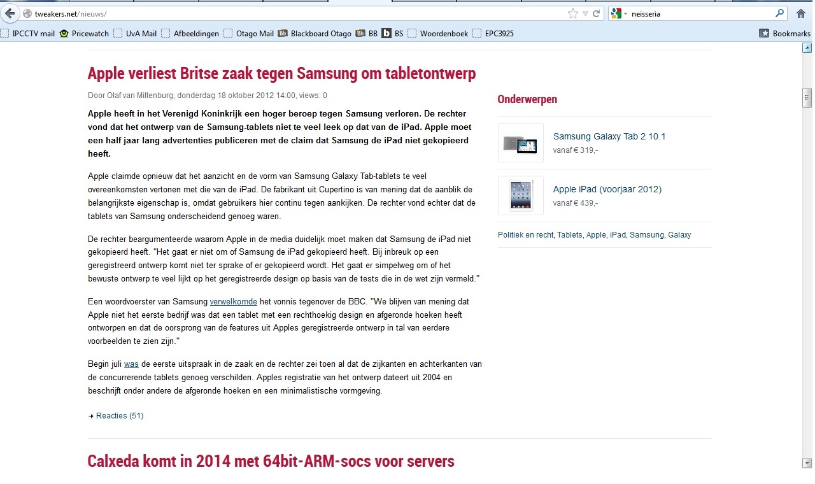Click the vertical scrollbar thumb
Viewport: 815px width, 484px height.
(807, 97)
